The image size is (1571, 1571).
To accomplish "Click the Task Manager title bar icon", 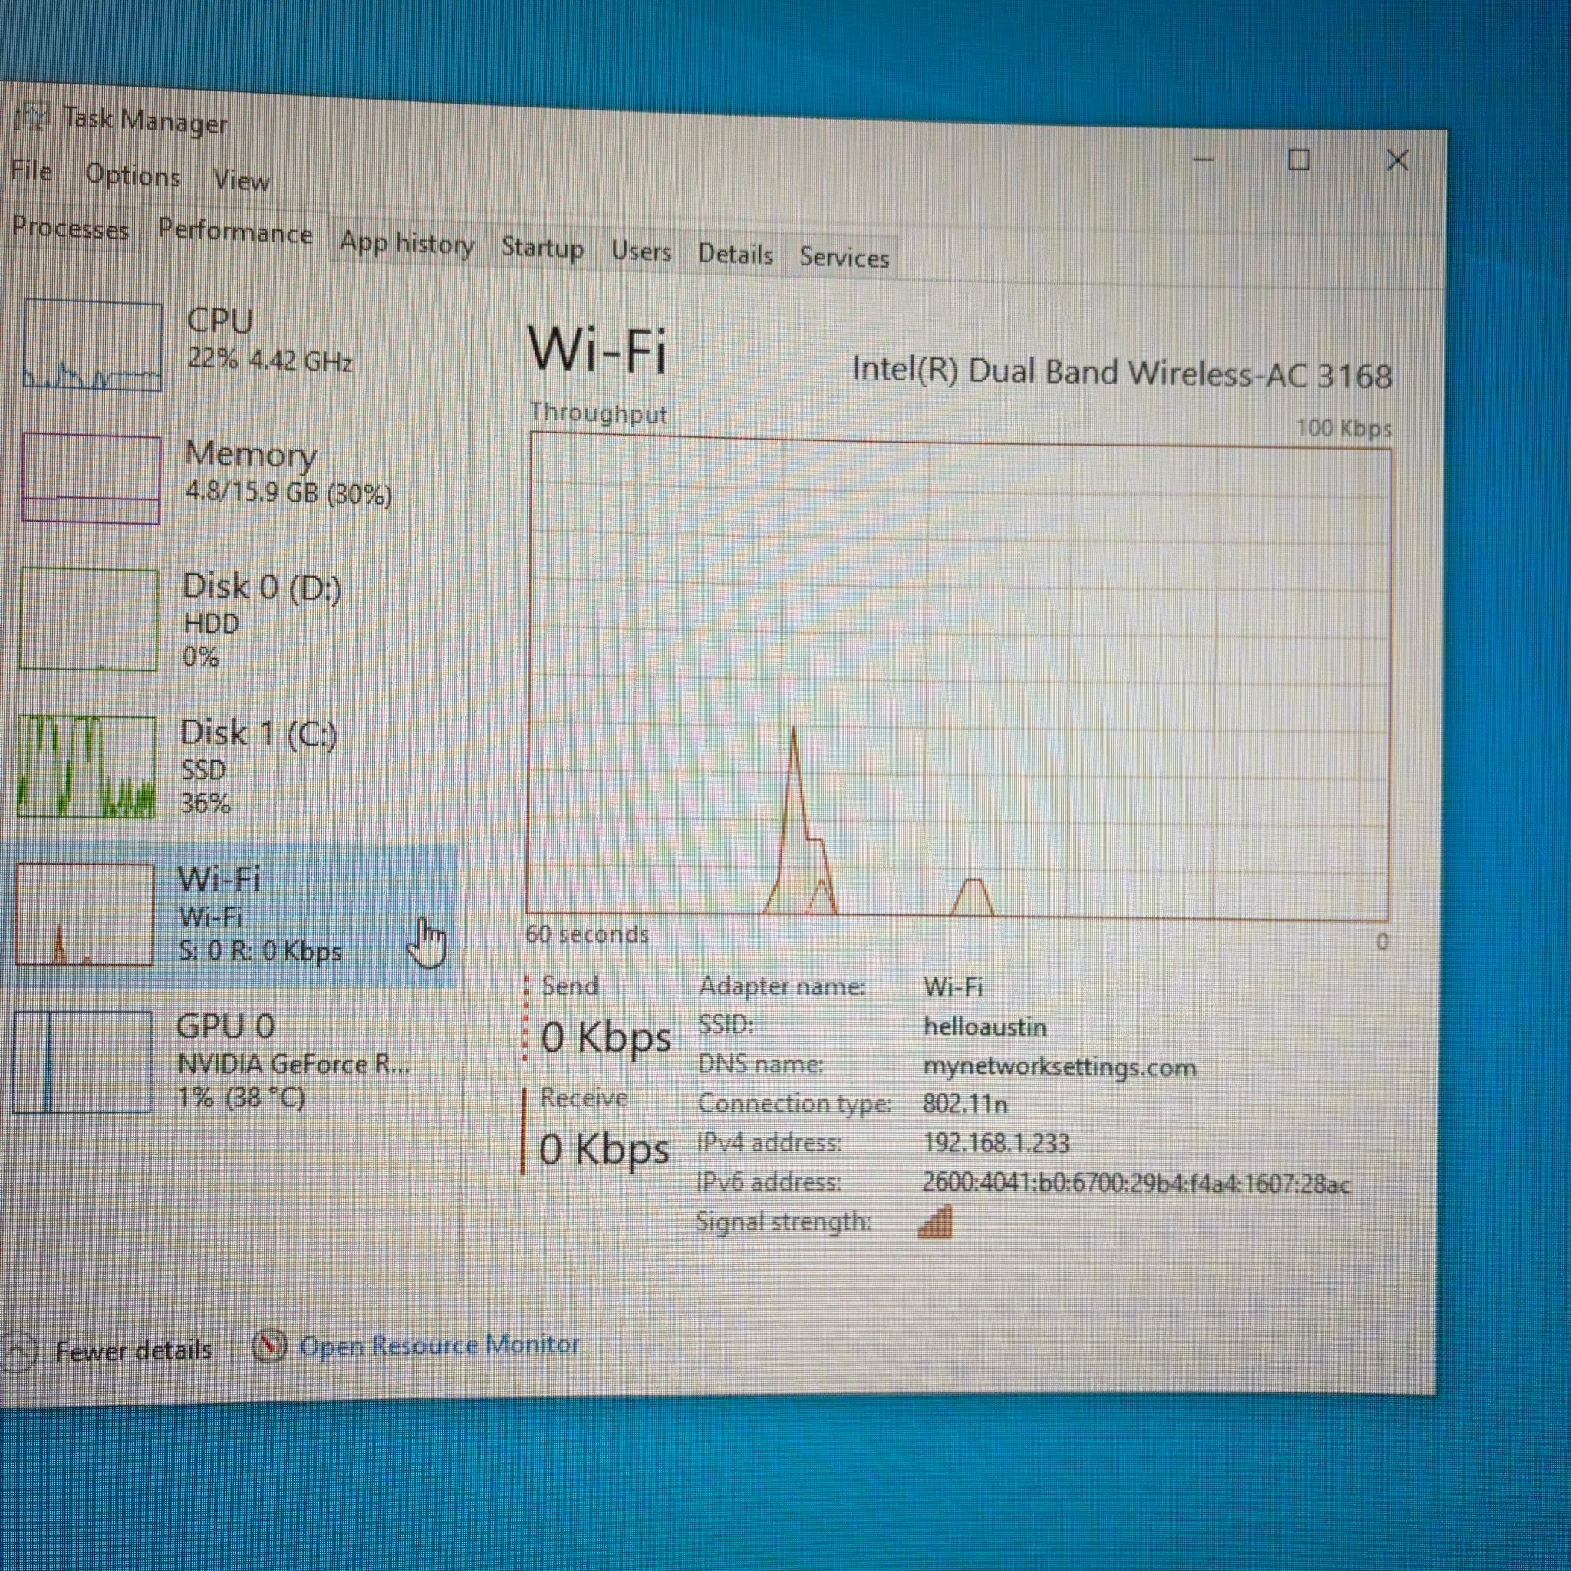I will (31, 117).
